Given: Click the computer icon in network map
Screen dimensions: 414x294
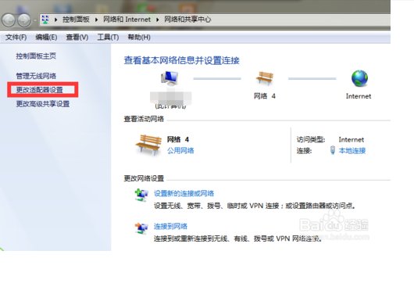Looking at the screenshot, I should (x=170, y=78).
